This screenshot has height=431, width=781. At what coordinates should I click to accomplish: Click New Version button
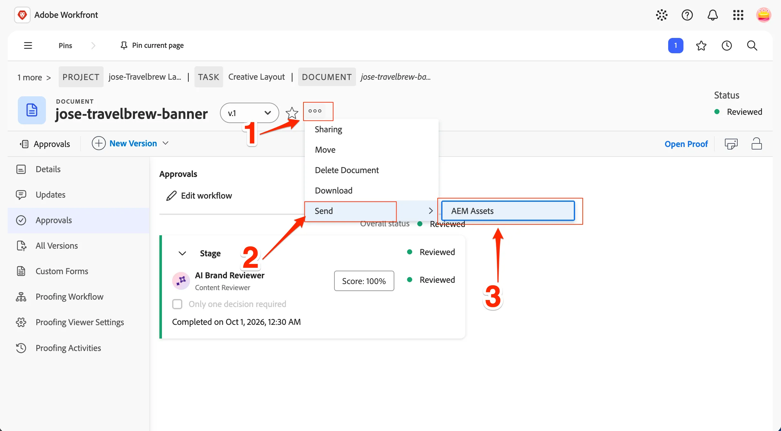(125, 143)
